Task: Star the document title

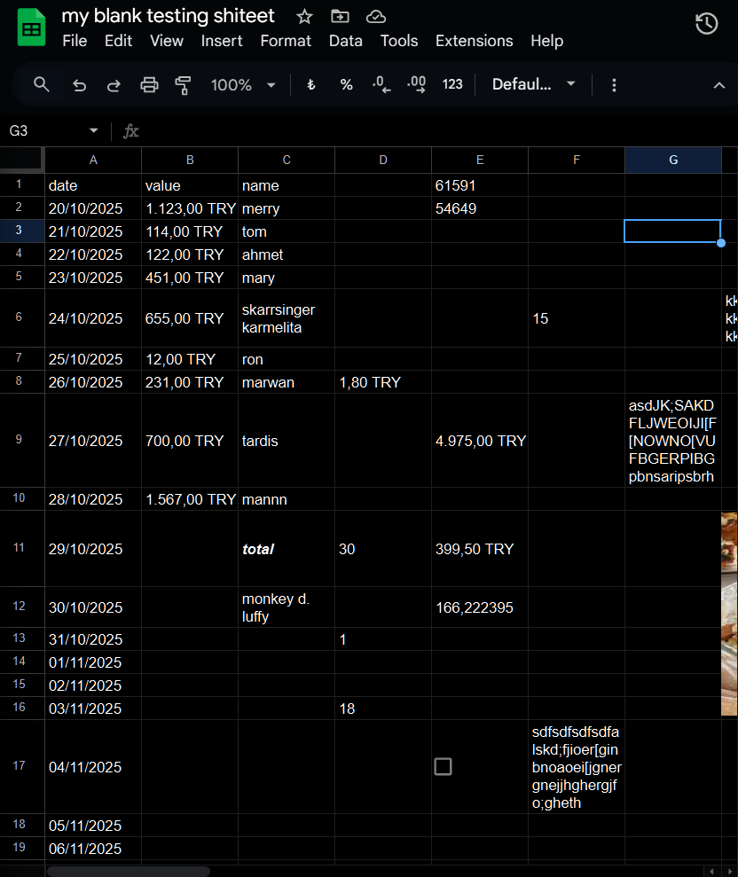Action: tap(304, 17)
